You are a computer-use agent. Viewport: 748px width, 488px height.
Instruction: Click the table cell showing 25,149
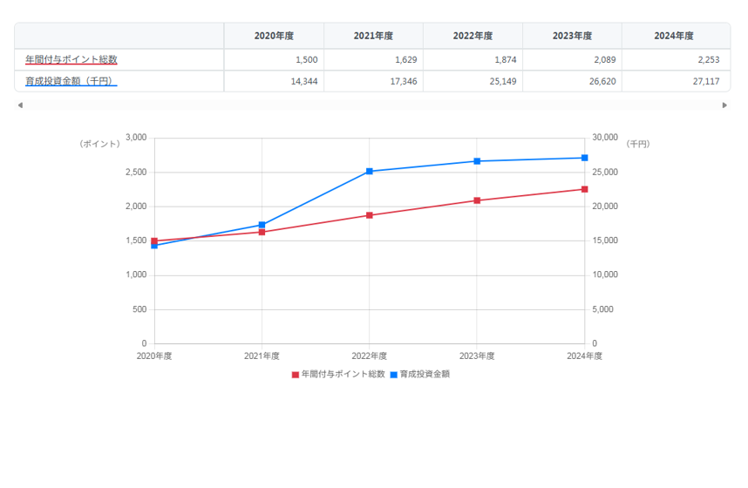(x=473, y=81)
